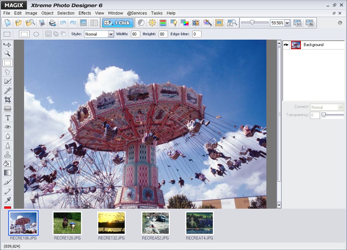The width and height of the screenshot is (347, 250).
Task: Activate the Zoom magnifier tool
Action: (7, 54)
